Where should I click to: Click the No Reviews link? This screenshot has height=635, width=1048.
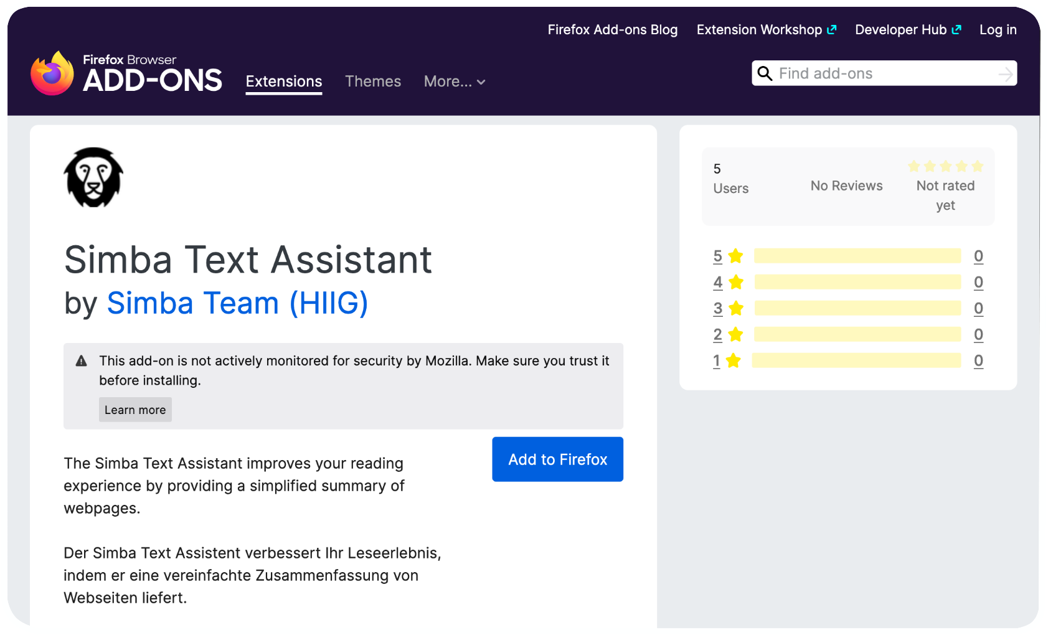[x=846, y=186]
